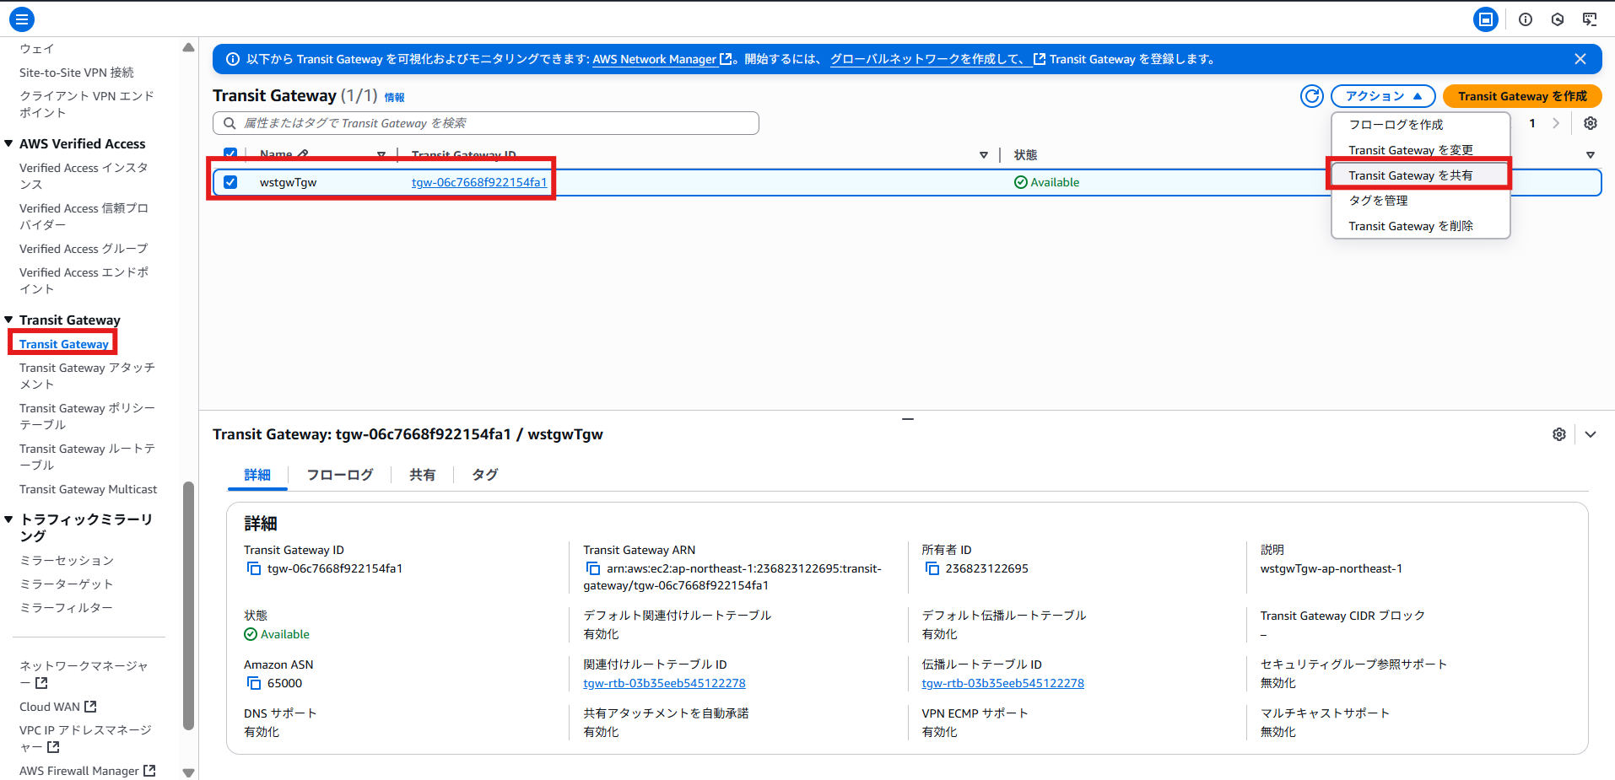Open the 情報 link beside the heading

tap(394, 98)
